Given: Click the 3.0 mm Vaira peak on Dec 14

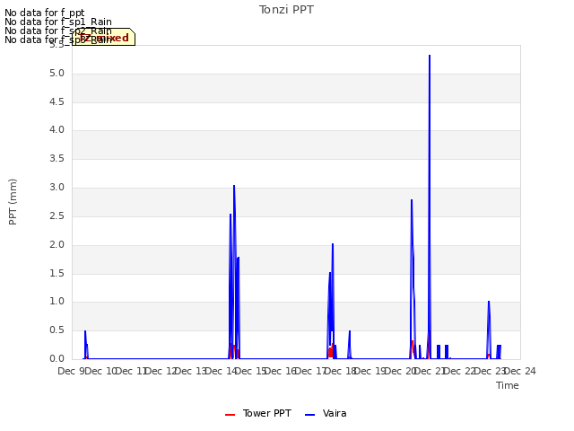Looking at the screenshot, I should [234, 186].
